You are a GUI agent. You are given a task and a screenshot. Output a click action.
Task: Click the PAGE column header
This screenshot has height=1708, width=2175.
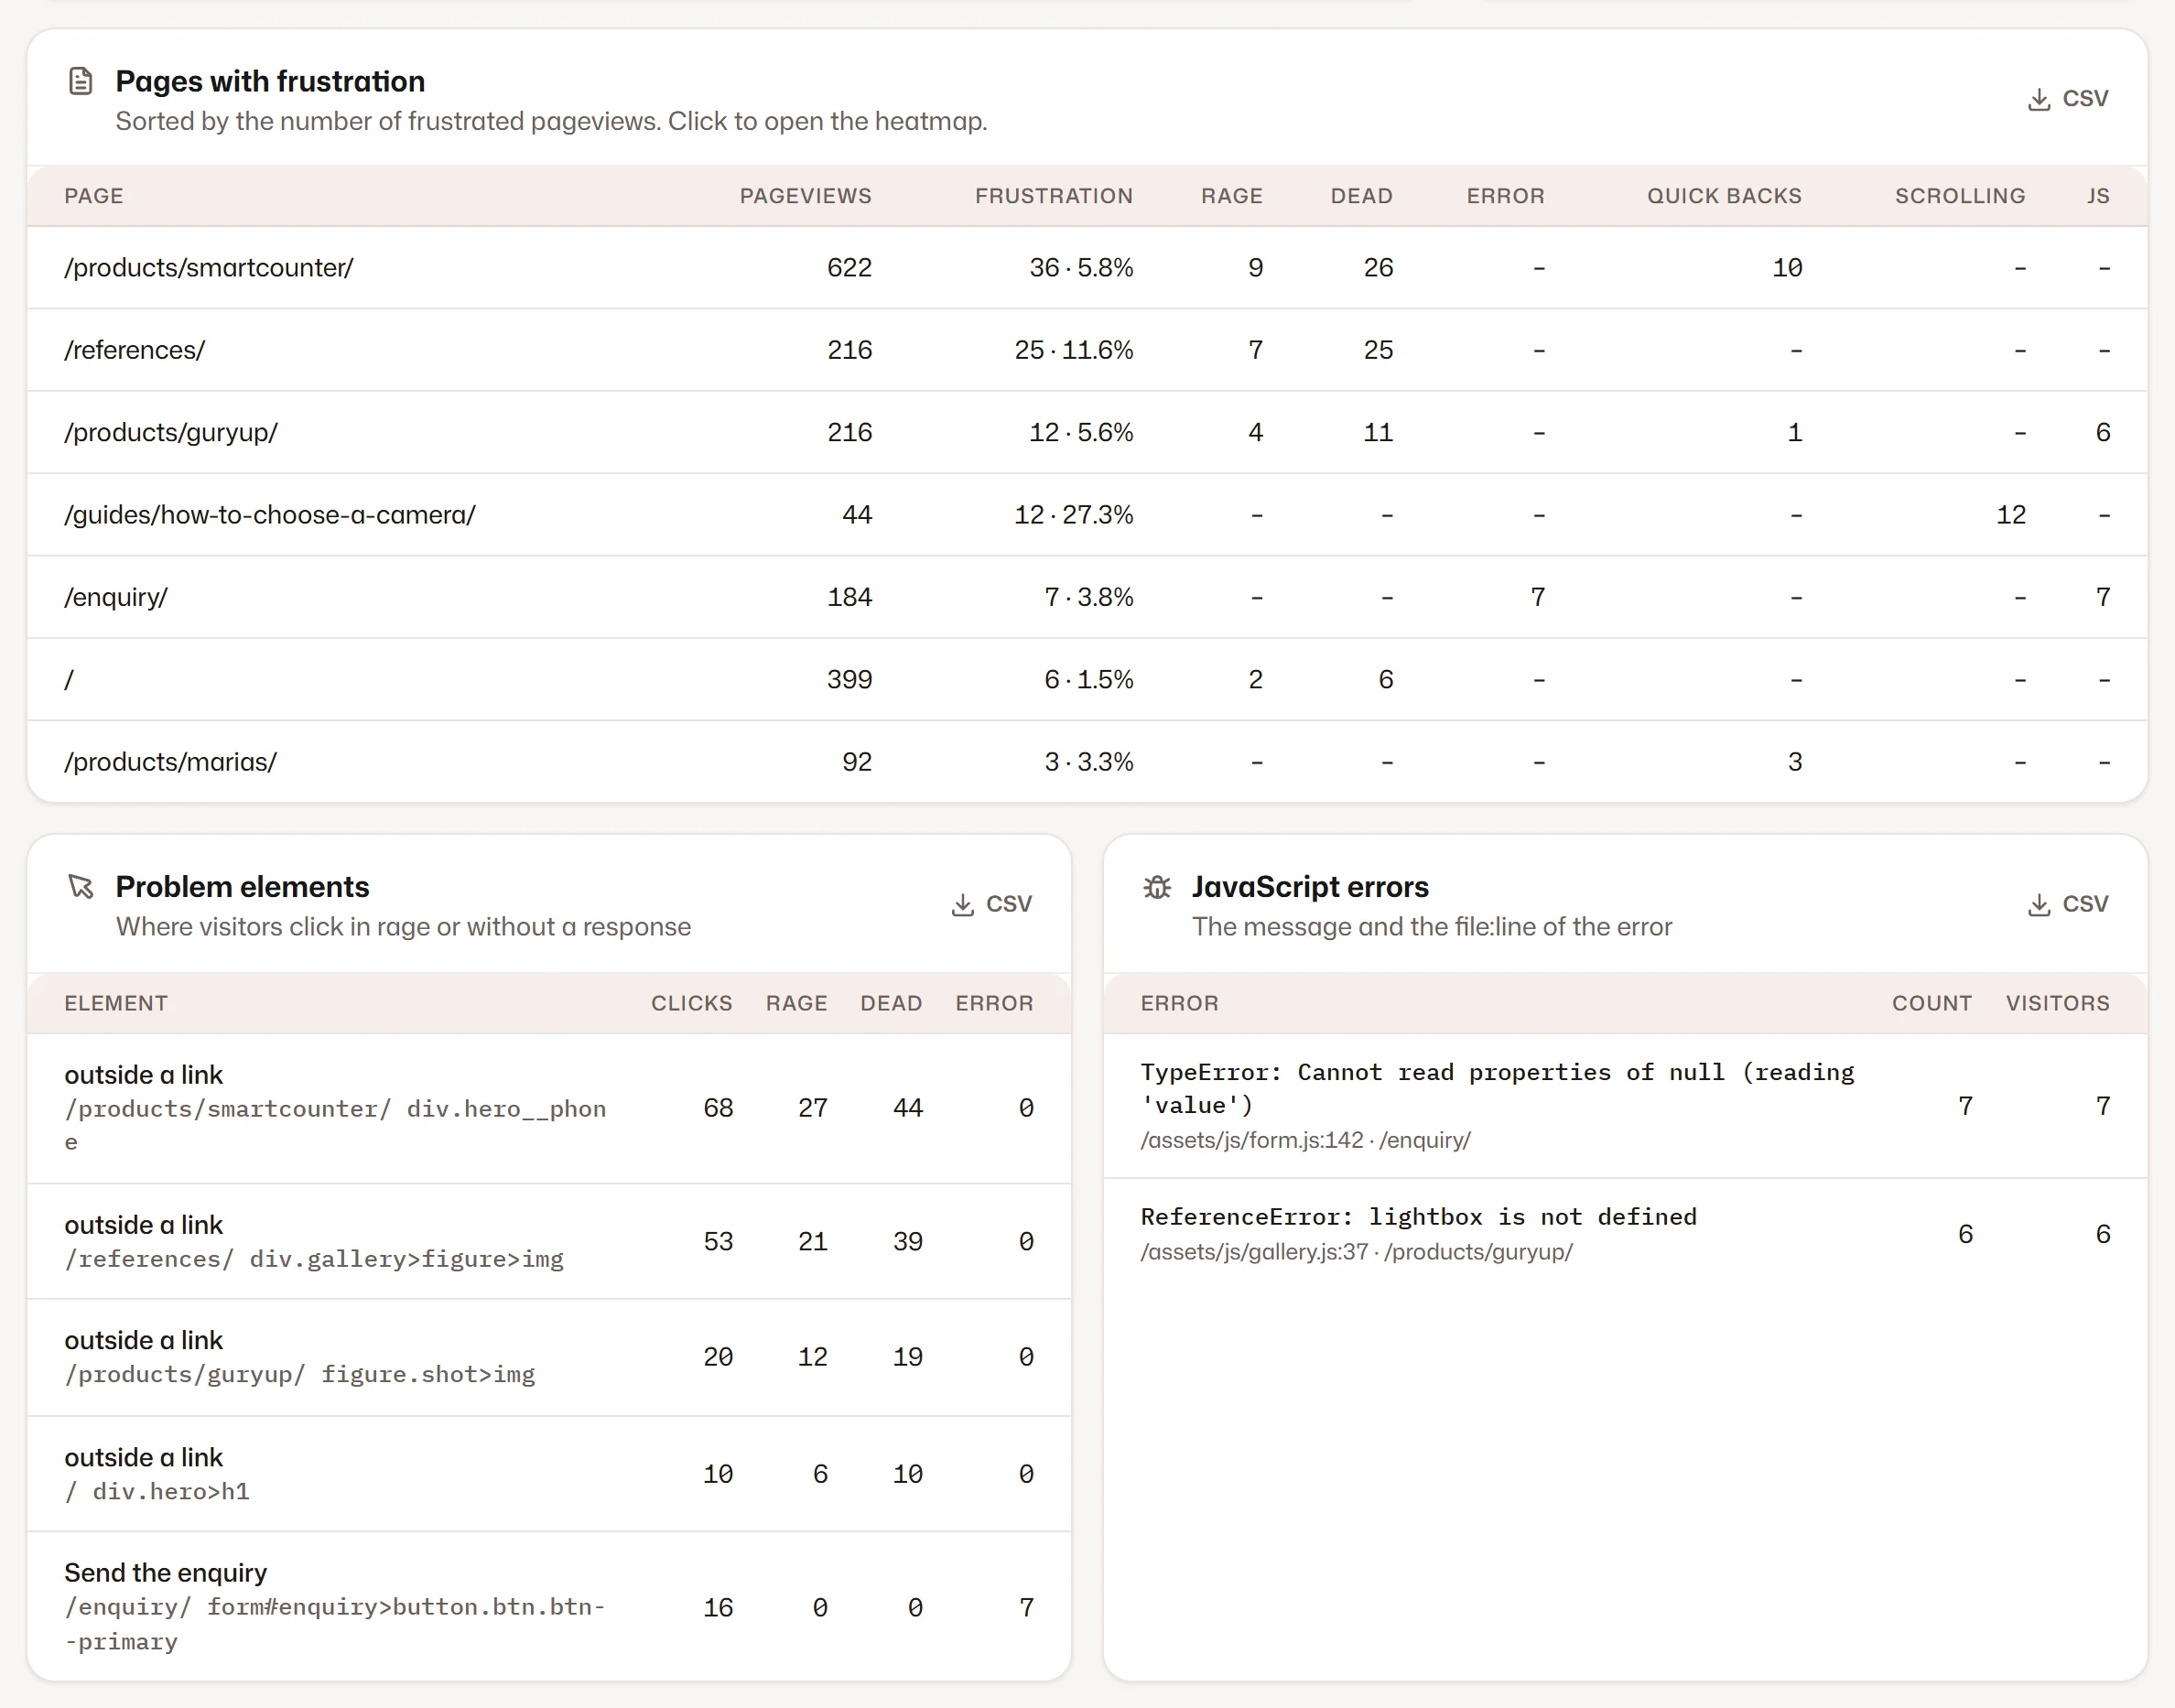(x=94, y=196)
